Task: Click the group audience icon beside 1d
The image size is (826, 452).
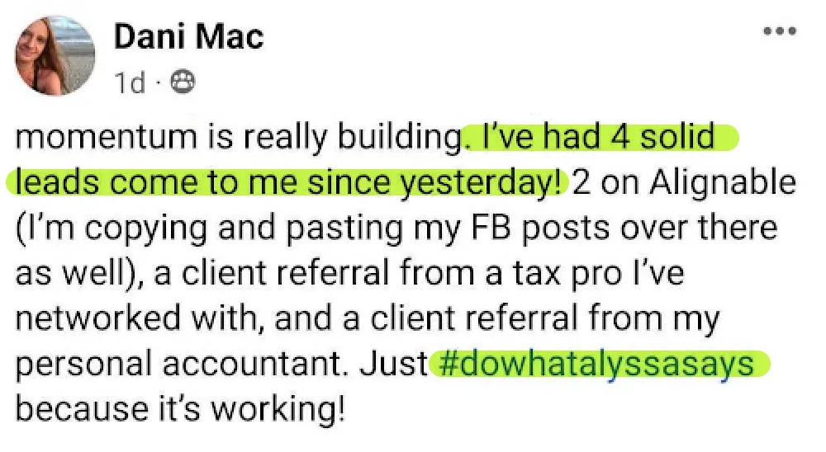Action: click(182, 82)
